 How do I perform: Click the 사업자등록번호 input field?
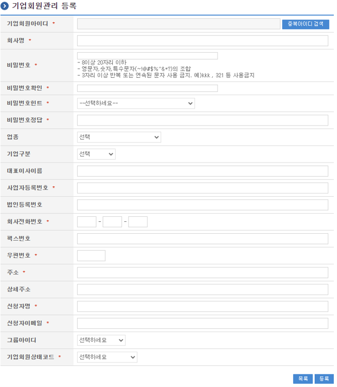click(202, 188)
